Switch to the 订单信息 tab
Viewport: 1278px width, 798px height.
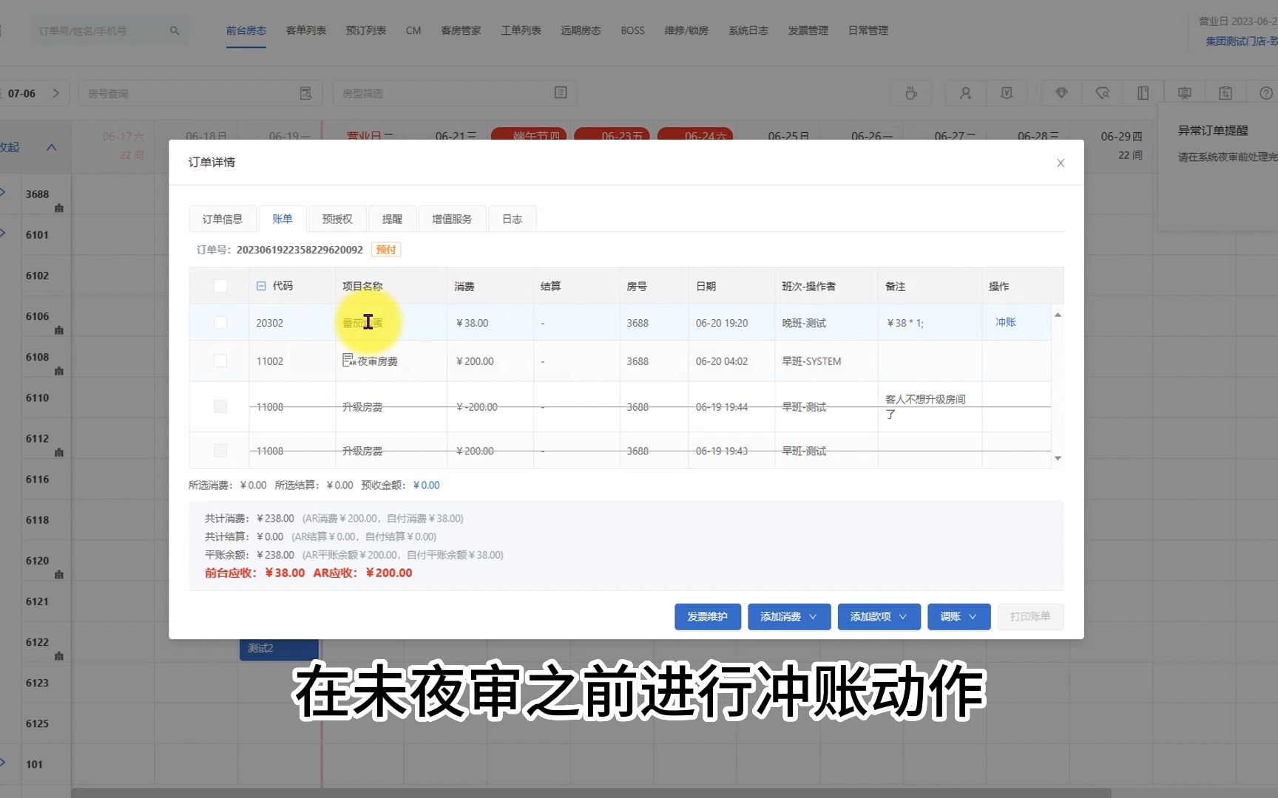(x=223, y=219)
